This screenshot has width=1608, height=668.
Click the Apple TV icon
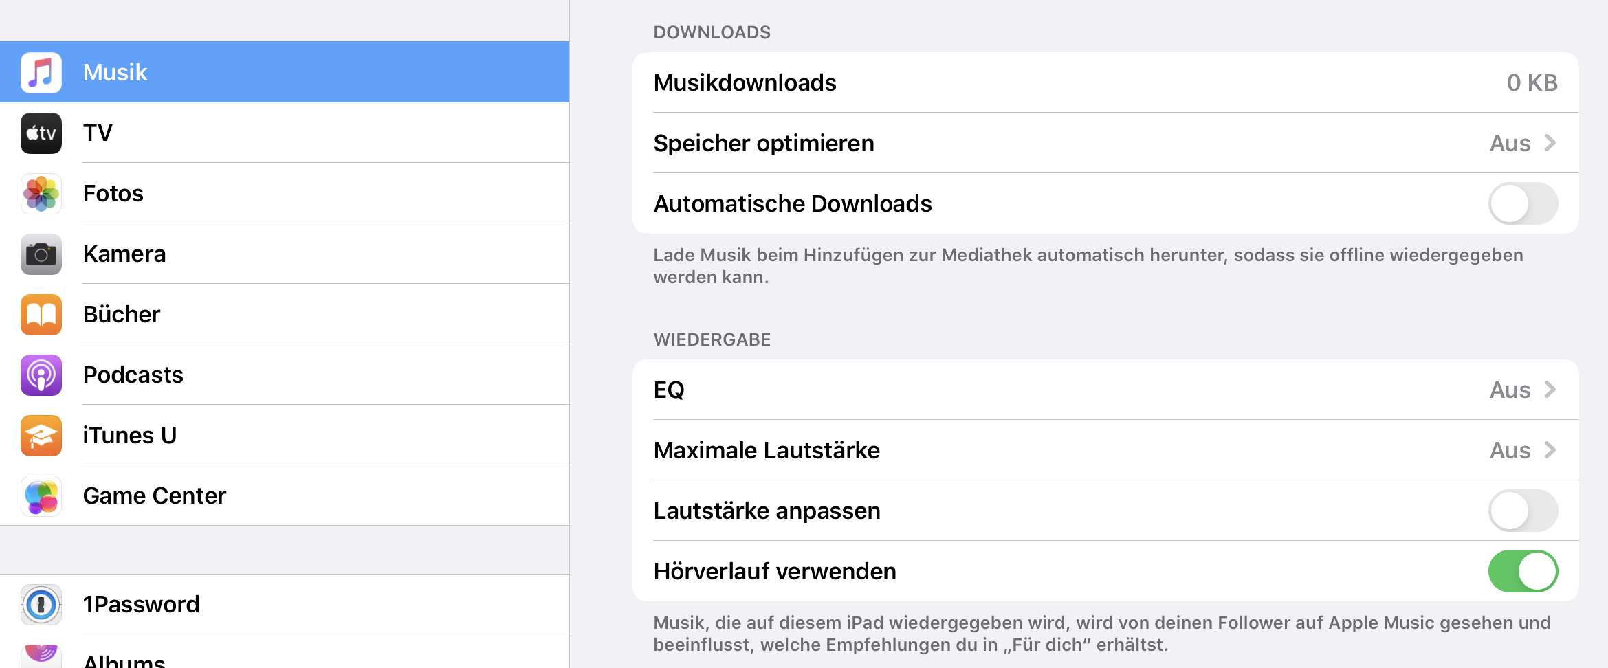[41, 133]
